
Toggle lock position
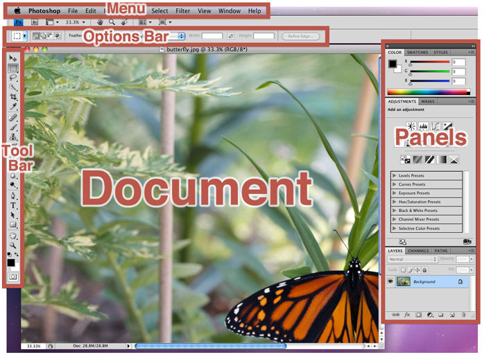(x=417, y=270)
